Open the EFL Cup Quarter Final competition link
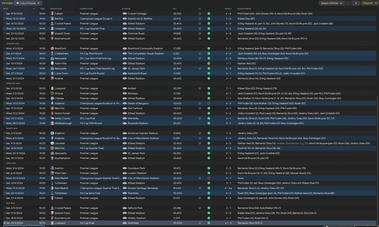 point(92,29)
